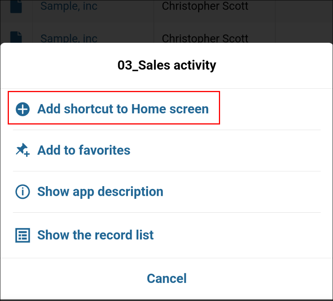The width and height of the screenshot is (333, 301).
Task: Click the 03_Sales activity title
Action: pos(166,65)
